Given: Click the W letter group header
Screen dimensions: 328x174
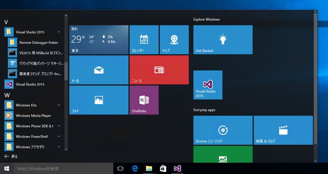Looking at the screenshot, I should pos(7,95).
